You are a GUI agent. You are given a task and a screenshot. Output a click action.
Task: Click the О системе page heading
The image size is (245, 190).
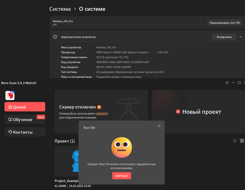[92, 9]
